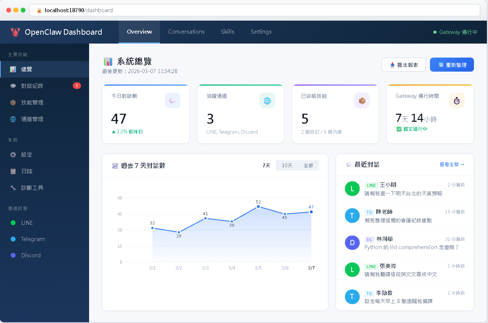This screenshot has height=323, width=488.
Task: Click the lobster logo in the header
Action: coord(15,32)
